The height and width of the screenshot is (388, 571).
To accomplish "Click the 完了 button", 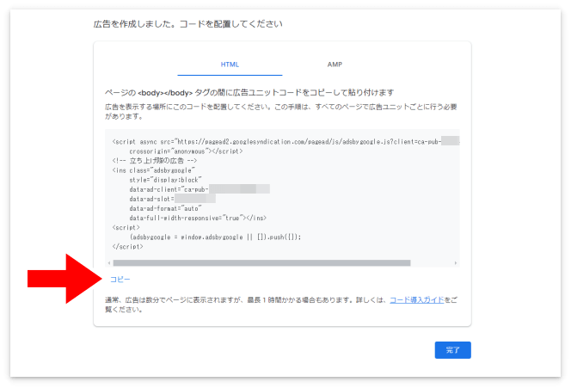I will [452, 350].
